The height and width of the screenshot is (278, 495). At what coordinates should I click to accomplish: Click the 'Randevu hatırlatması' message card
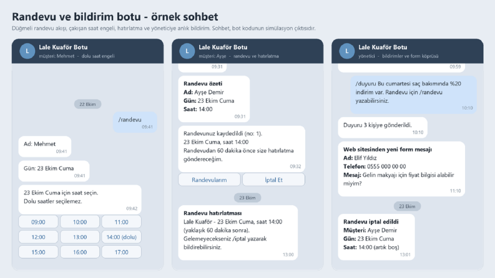pos(238,233)
